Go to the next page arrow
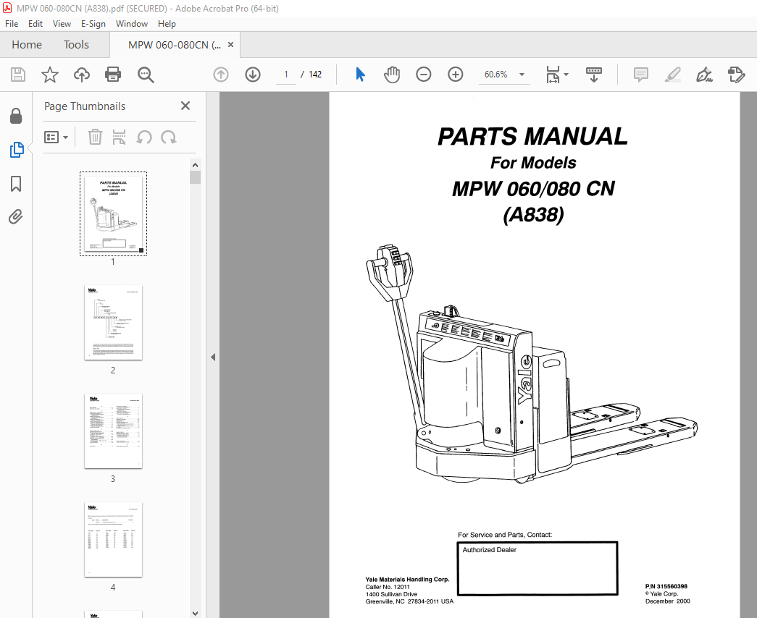The width and height of the screenshot is (757, 618). [x=253, y=75]
